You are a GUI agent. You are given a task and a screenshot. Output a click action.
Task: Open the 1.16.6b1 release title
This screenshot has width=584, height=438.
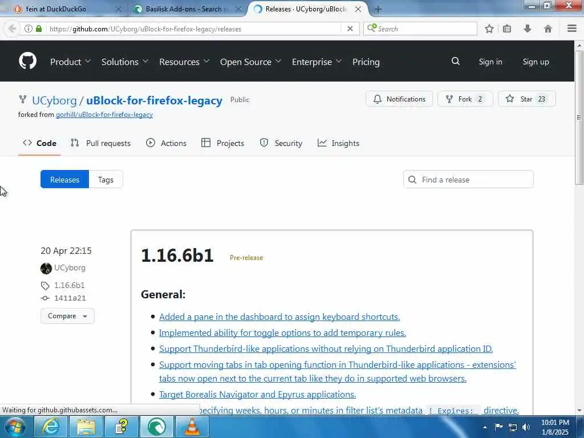[177, 255]
